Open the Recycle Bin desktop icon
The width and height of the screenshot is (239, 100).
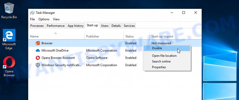9,10
